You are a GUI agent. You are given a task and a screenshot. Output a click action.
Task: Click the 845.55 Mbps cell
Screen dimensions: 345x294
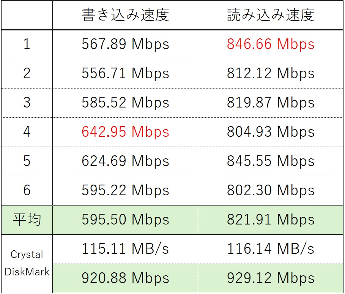pos(271,161)
